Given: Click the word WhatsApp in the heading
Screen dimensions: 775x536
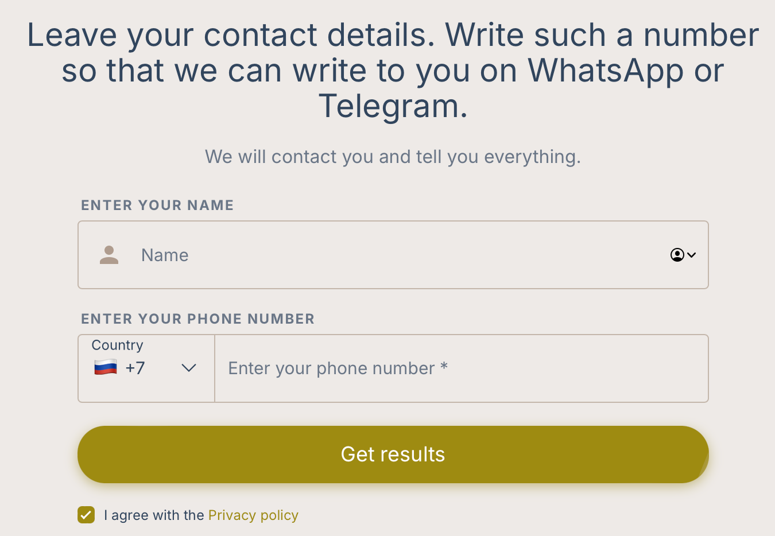Looking at the screenshot, I should [605, 71].
